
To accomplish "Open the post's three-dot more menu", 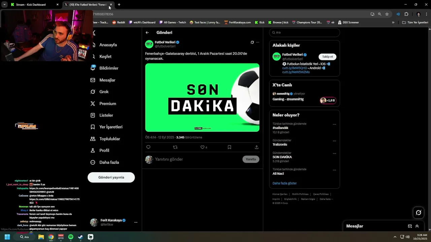I will point(258,42).
